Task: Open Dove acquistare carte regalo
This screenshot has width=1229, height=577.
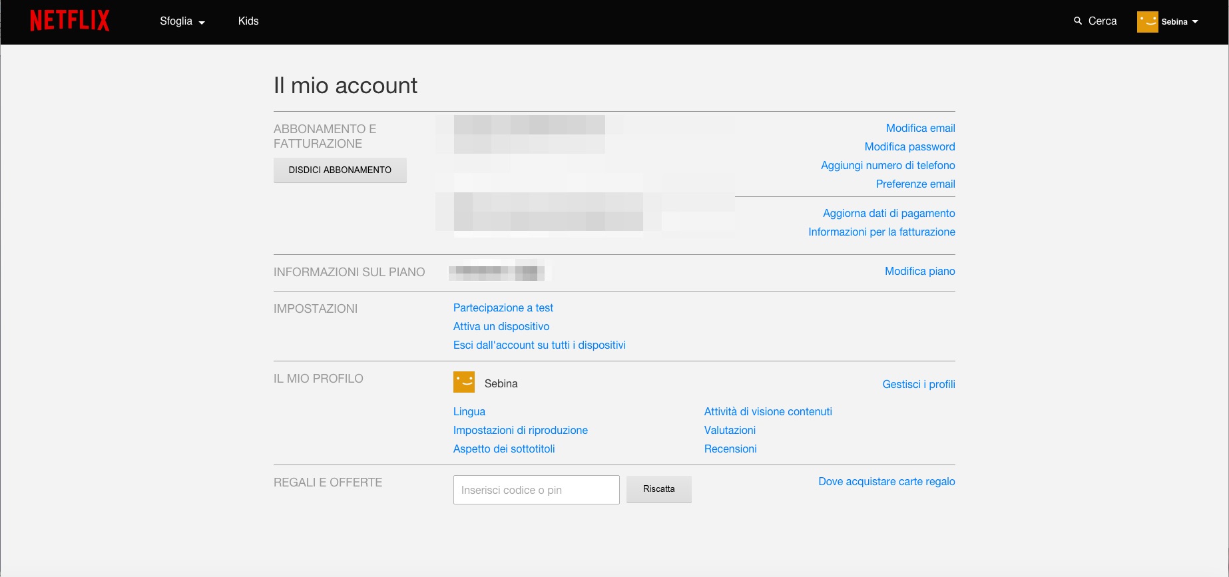Action: coord(886,482)
